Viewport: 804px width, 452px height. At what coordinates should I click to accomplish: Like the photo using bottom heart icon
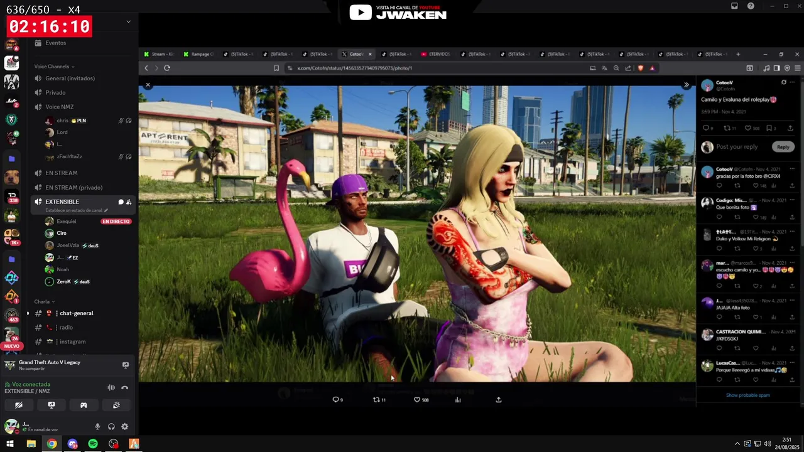pyautogui.click(x=416, y=399)
